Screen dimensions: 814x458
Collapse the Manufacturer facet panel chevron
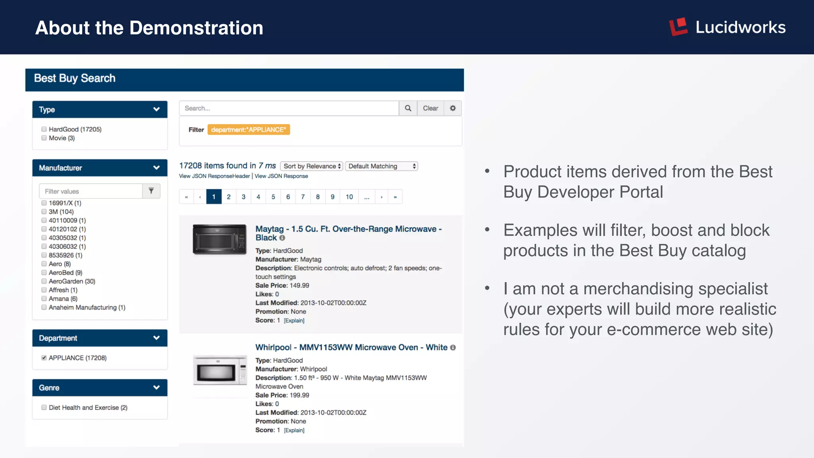coord(157,168)
